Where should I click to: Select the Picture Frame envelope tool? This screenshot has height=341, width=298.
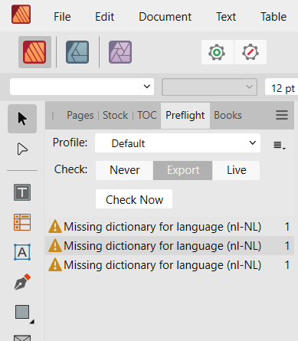coord(22,338)
